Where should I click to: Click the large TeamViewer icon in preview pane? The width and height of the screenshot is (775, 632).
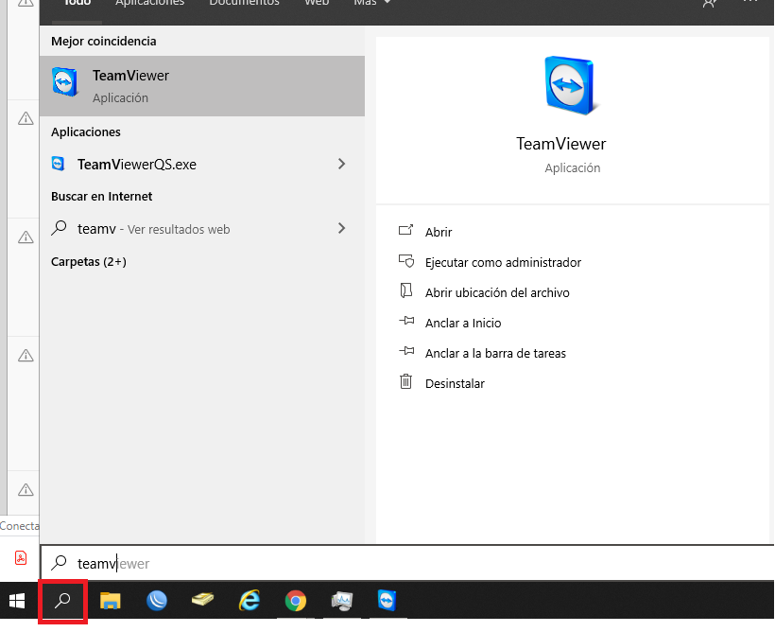tap(570, 85)
